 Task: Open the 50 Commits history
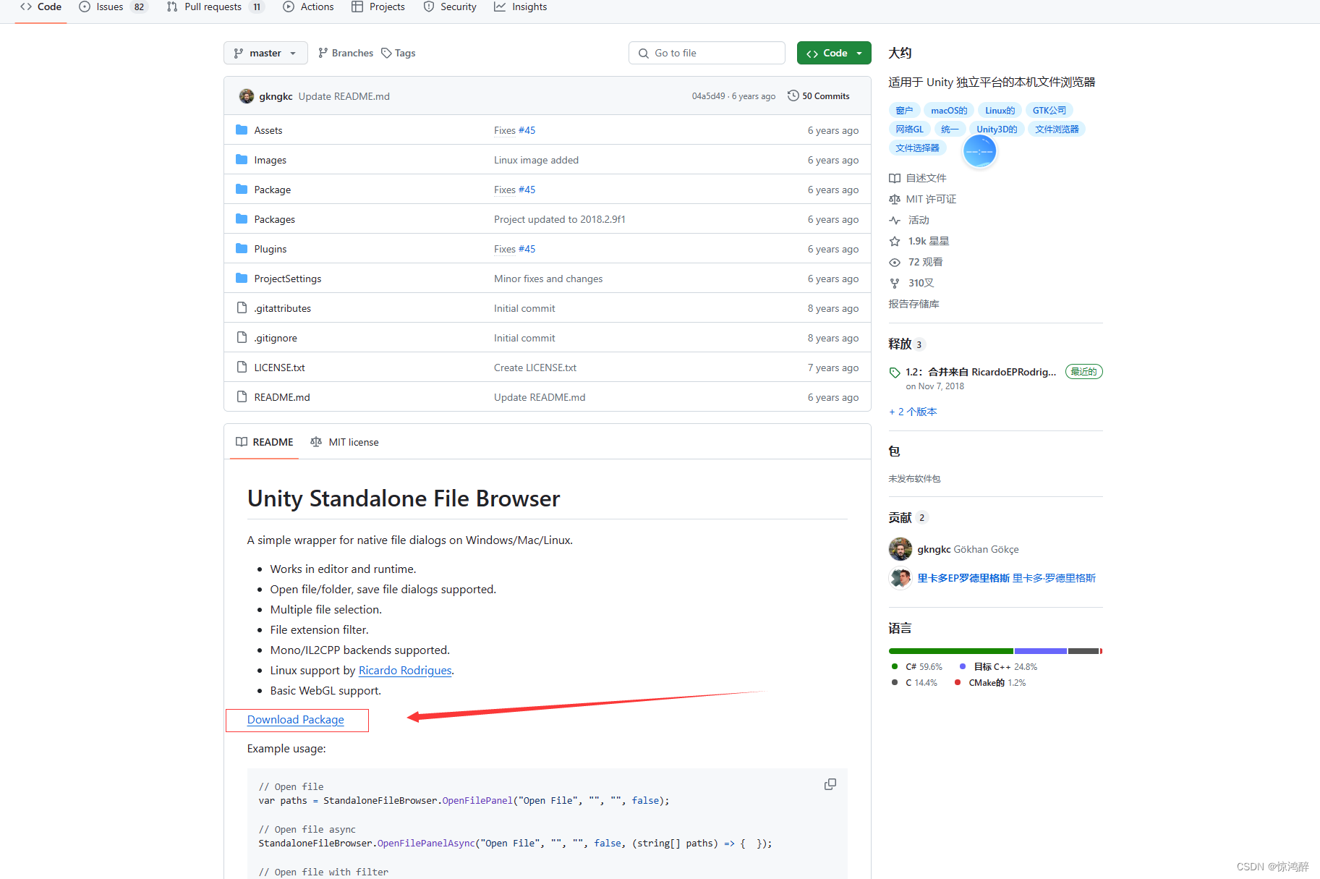click(x=819, y=96)
